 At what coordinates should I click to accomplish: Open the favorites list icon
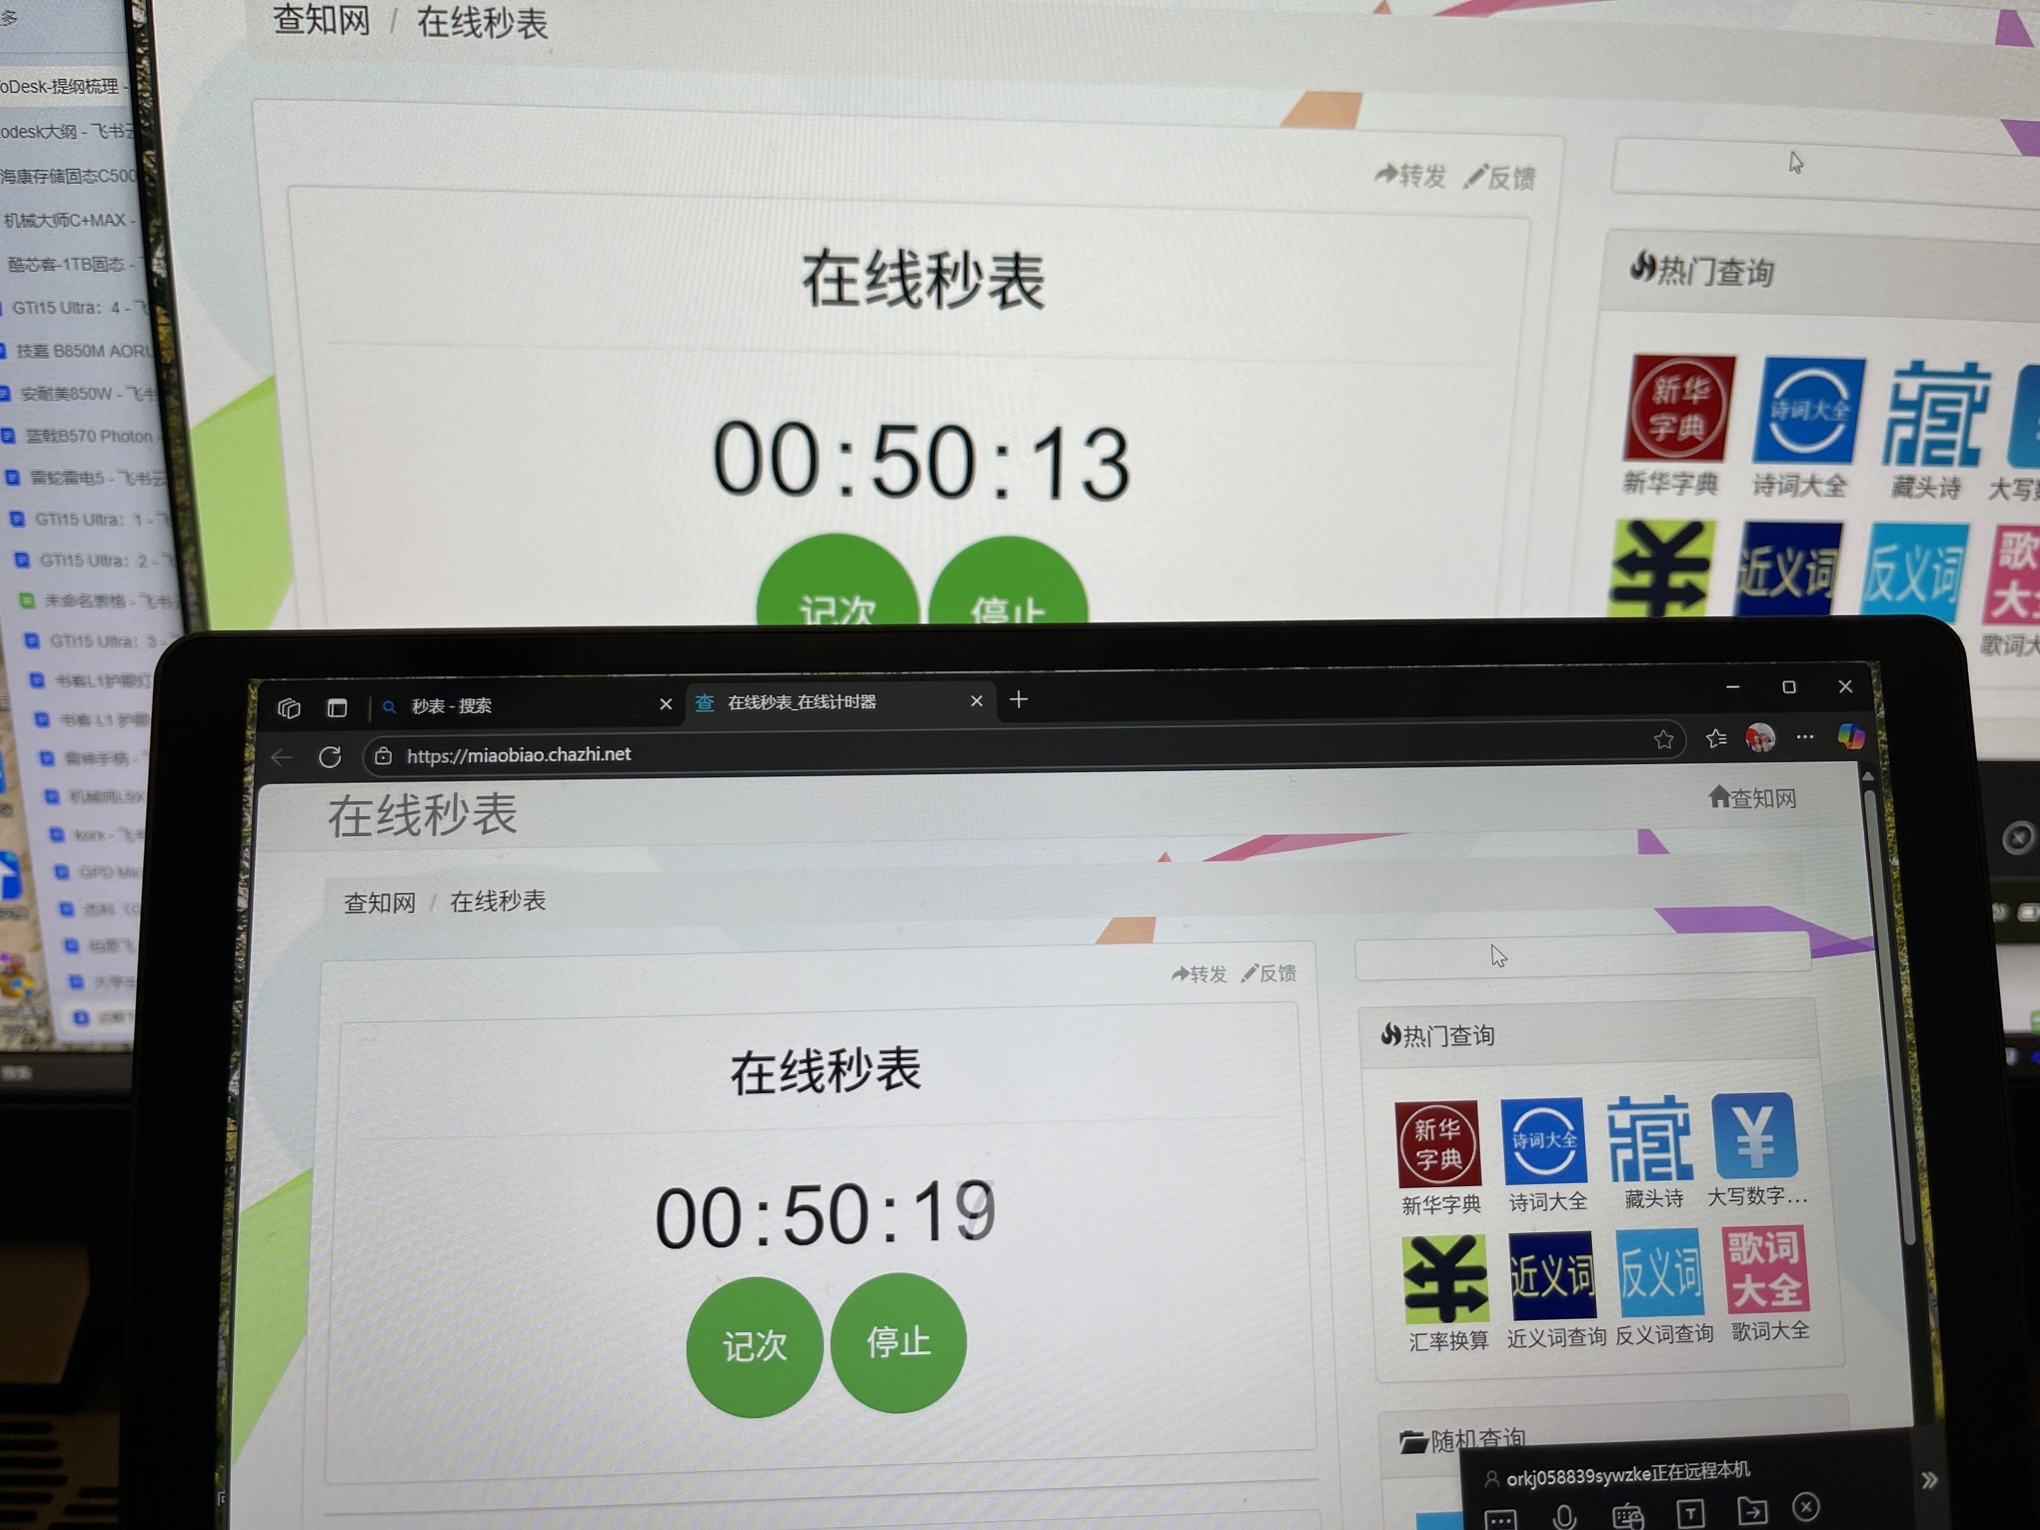(1716, 739)
